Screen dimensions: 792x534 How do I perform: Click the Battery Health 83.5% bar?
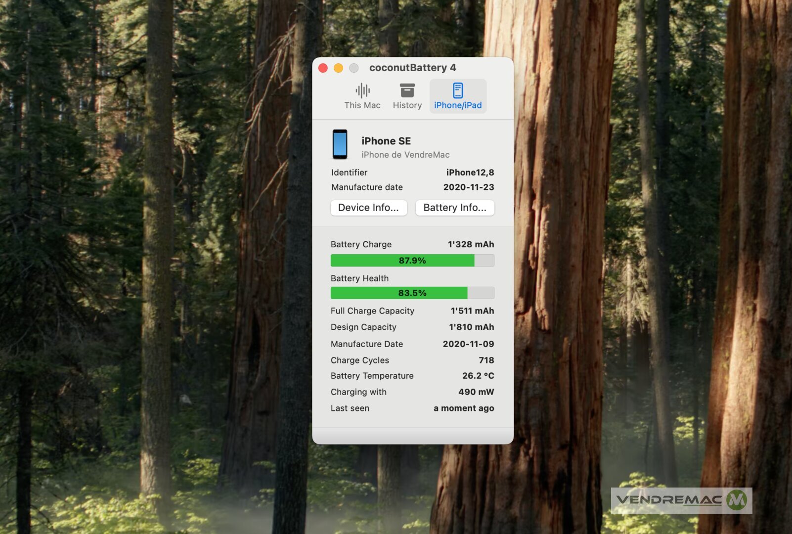[x=412, y=293]
